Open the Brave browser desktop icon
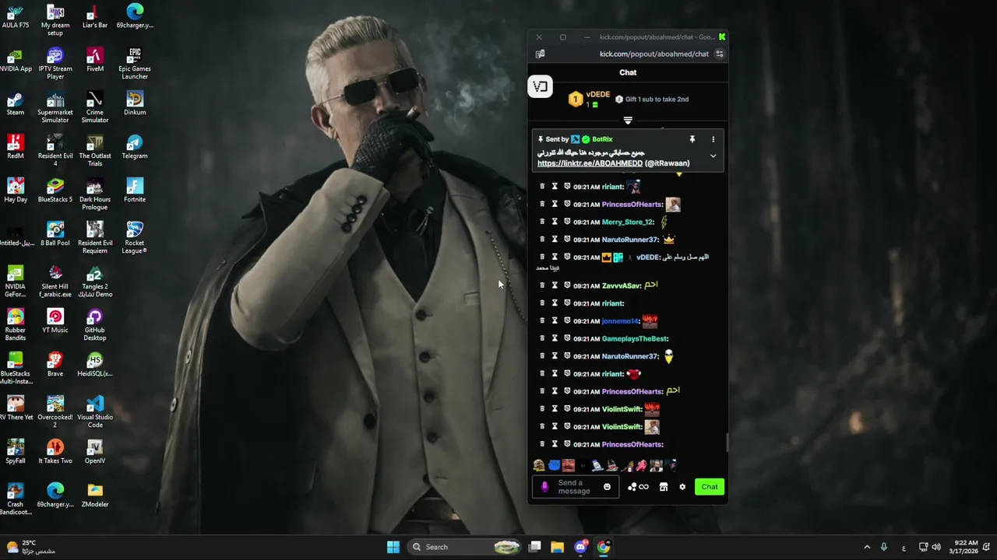The width and height of the screenshot is (997, 560). pyautogui.click(x=55, y=365)
